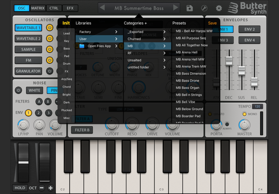The height and width of the screenshot is (194, 279).
Task: Load preset MB All Purpose Seq
Action: click(x=191, y=38)
